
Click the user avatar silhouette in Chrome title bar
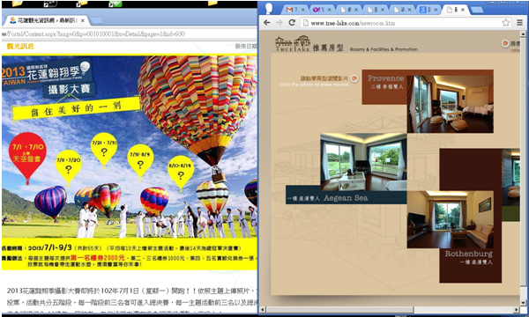[x=269, y=8]
